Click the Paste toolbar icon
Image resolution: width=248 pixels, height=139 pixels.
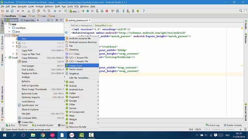pos(38,11)
